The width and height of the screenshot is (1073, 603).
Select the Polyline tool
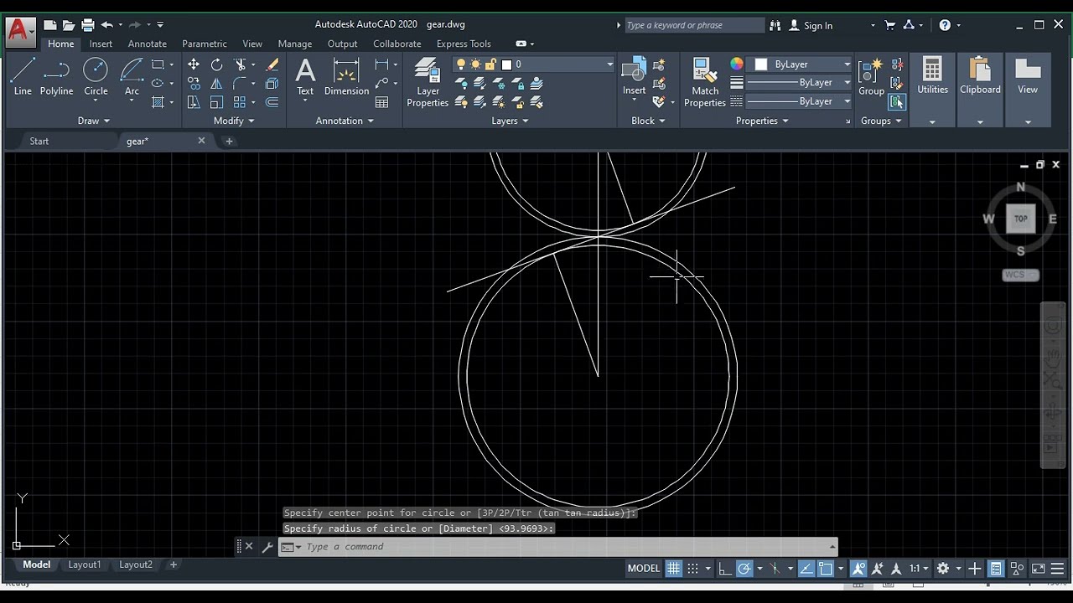coord(56,77)
